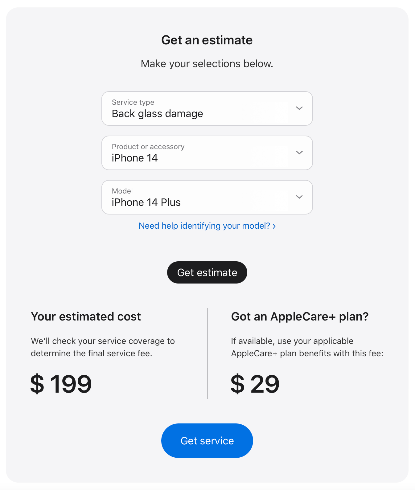Click the chevron icon in Service type field
Viewport: 415px width, 490px height.
pos(299,108)
